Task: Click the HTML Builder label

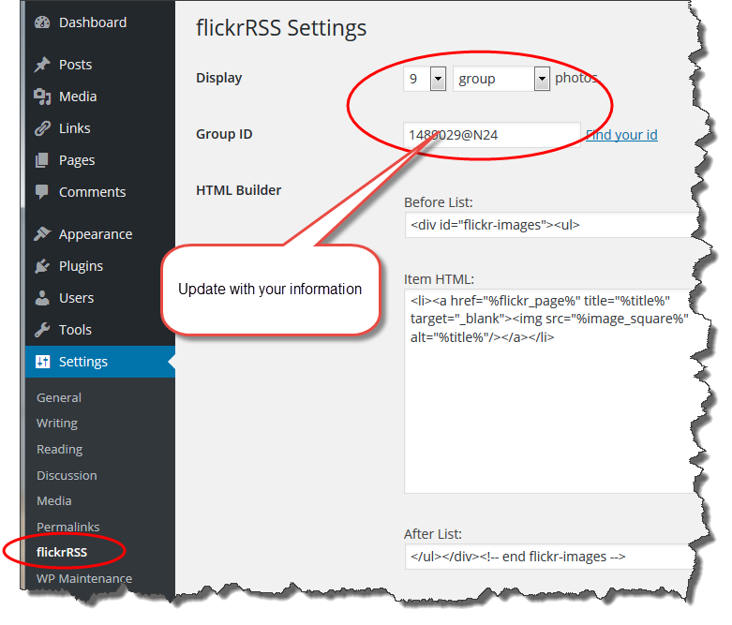Action: tap(239, 190)
